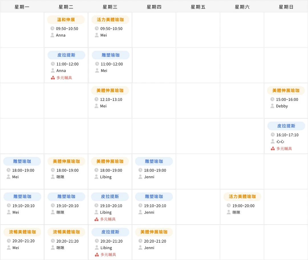The width and height of the screenshot is (308, 260).
Task: Click the clock icon for Debby's 美體伸展瑜珈
Action: pyautogui.click(x=272, y=99)
